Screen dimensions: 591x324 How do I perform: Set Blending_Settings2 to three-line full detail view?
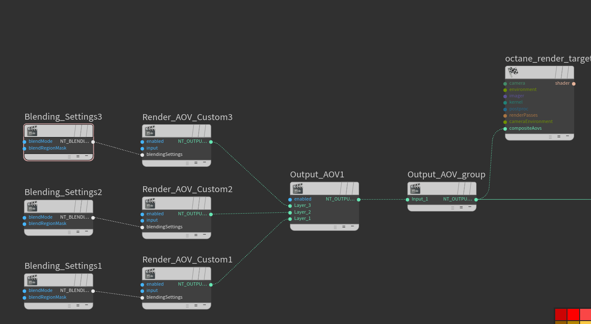pyautogui.click(x=69, y=232)
